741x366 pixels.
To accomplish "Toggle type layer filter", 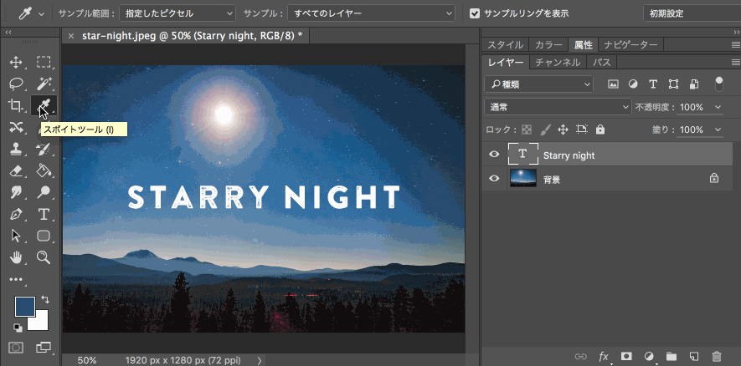I will click(x=653, y=84).
